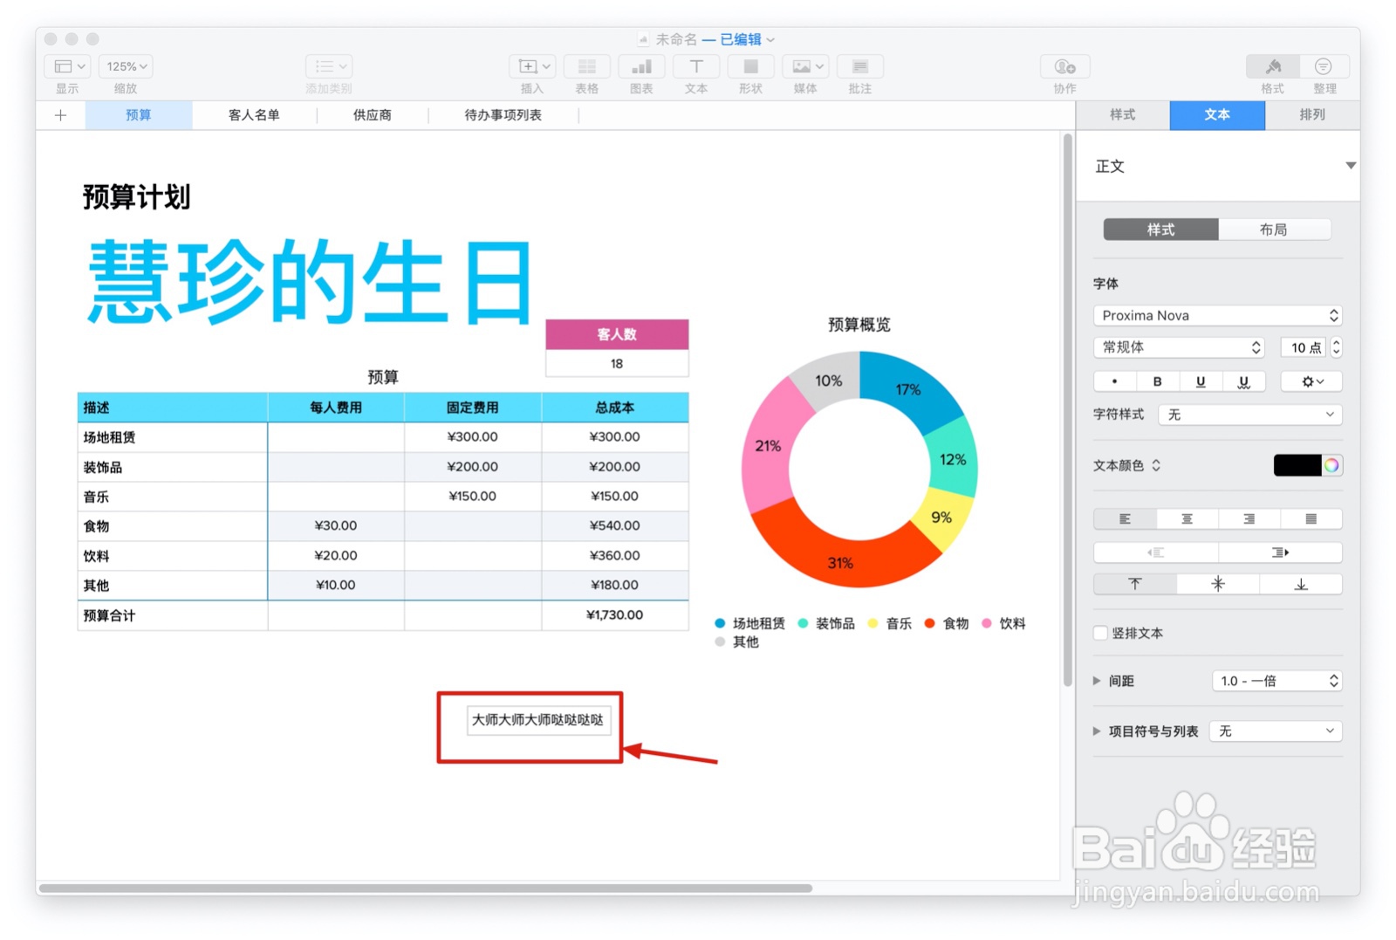This screenshot has width=1396, height=940.
Task: Switch to the 客人名单 sheet tab
Action: pyautogui.click(x=253, y=114)
